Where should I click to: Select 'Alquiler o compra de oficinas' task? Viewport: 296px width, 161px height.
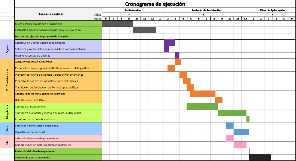point(58,55)
